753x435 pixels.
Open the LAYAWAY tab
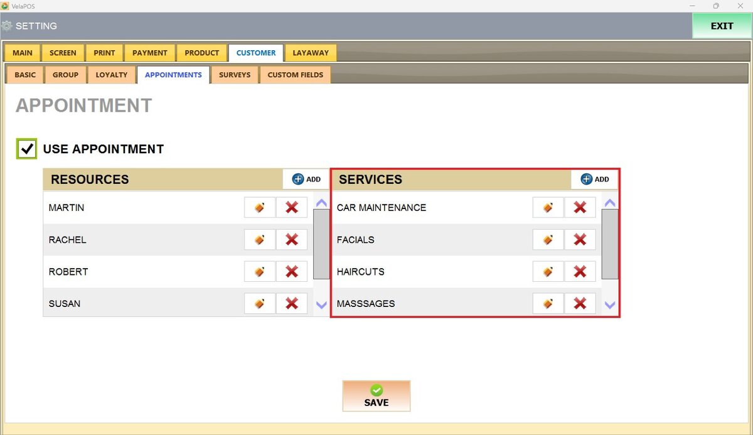[311, 53]
